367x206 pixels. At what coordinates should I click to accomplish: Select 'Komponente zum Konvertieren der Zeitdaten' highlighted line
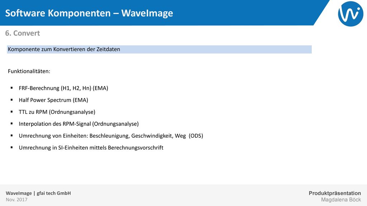pyautogui.click(x=159, y=49)
